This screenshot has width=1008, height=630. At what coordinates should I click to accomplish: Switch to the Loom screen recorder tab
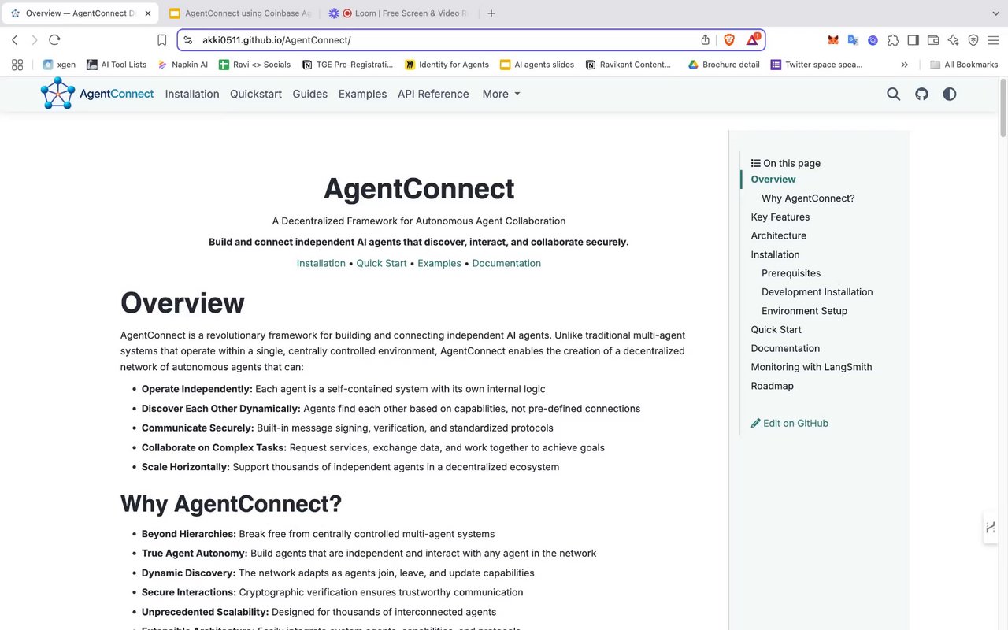tap(399, 13)
